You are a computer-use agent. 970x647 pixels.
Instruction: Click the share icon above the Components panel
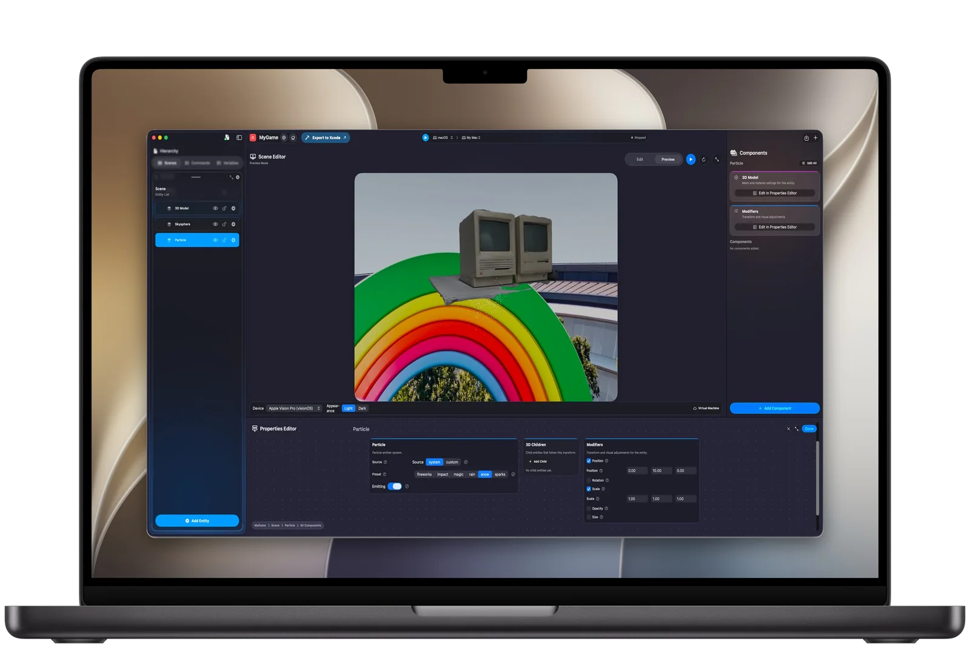tap(806, 138)
